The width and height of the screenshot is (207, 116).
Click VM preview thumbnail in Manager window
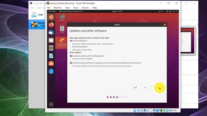tap(188, 41)
